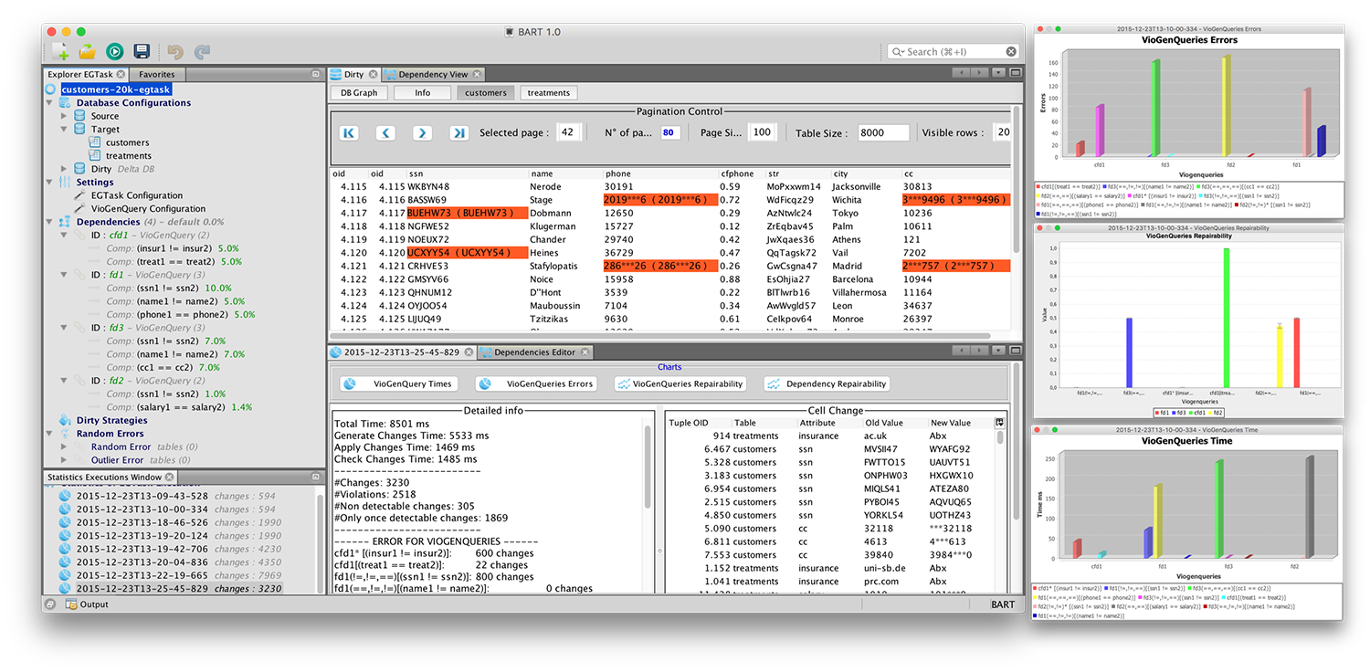
Task: Jump to the last page with pagination arrow
Action: 458,132
